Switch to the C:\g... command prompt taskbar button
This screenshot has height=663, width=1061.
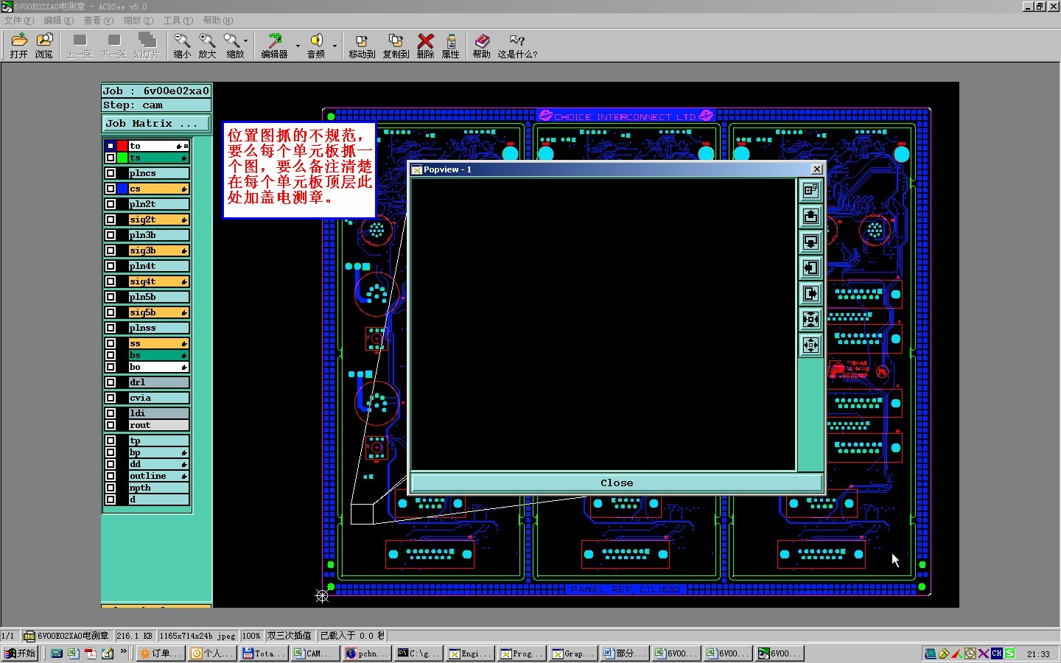click(x=417, y=653)
